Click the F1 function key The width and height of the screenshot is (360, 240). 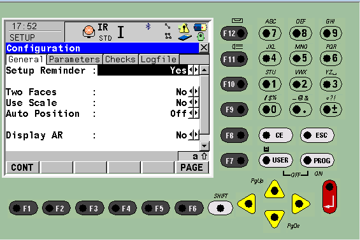click(23, 208)
